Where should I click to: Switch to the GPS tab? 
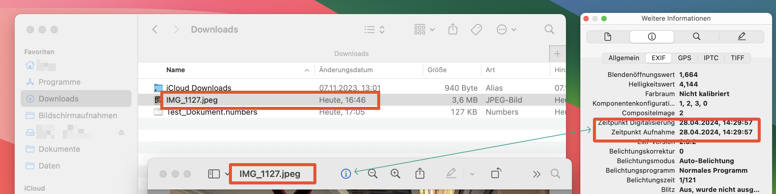click(684, 58)
